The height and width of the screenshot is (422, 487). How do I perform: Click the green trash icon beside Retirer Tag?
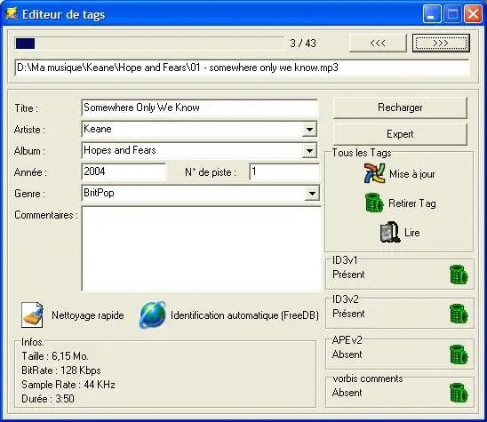tap(374, 203)
